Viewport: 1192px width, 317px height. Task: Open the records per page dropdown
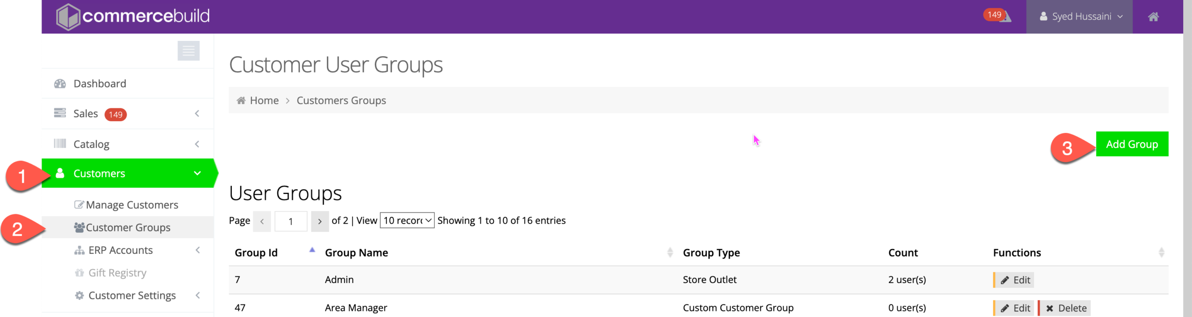(407, 220)
